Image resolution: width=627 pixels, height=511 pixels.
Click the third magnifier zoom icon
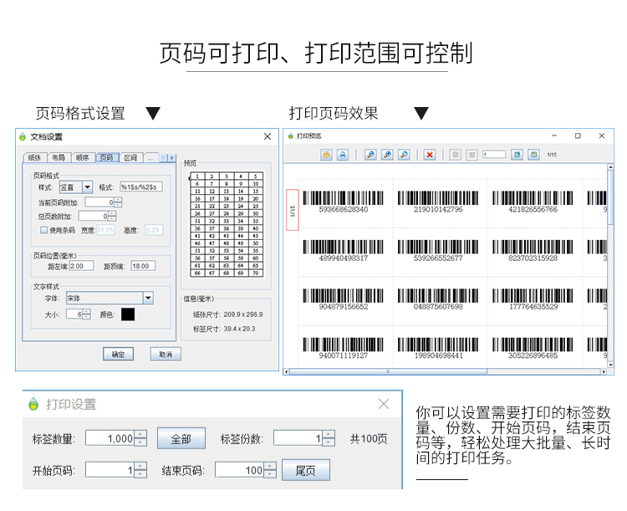click(x=404, y=155)
